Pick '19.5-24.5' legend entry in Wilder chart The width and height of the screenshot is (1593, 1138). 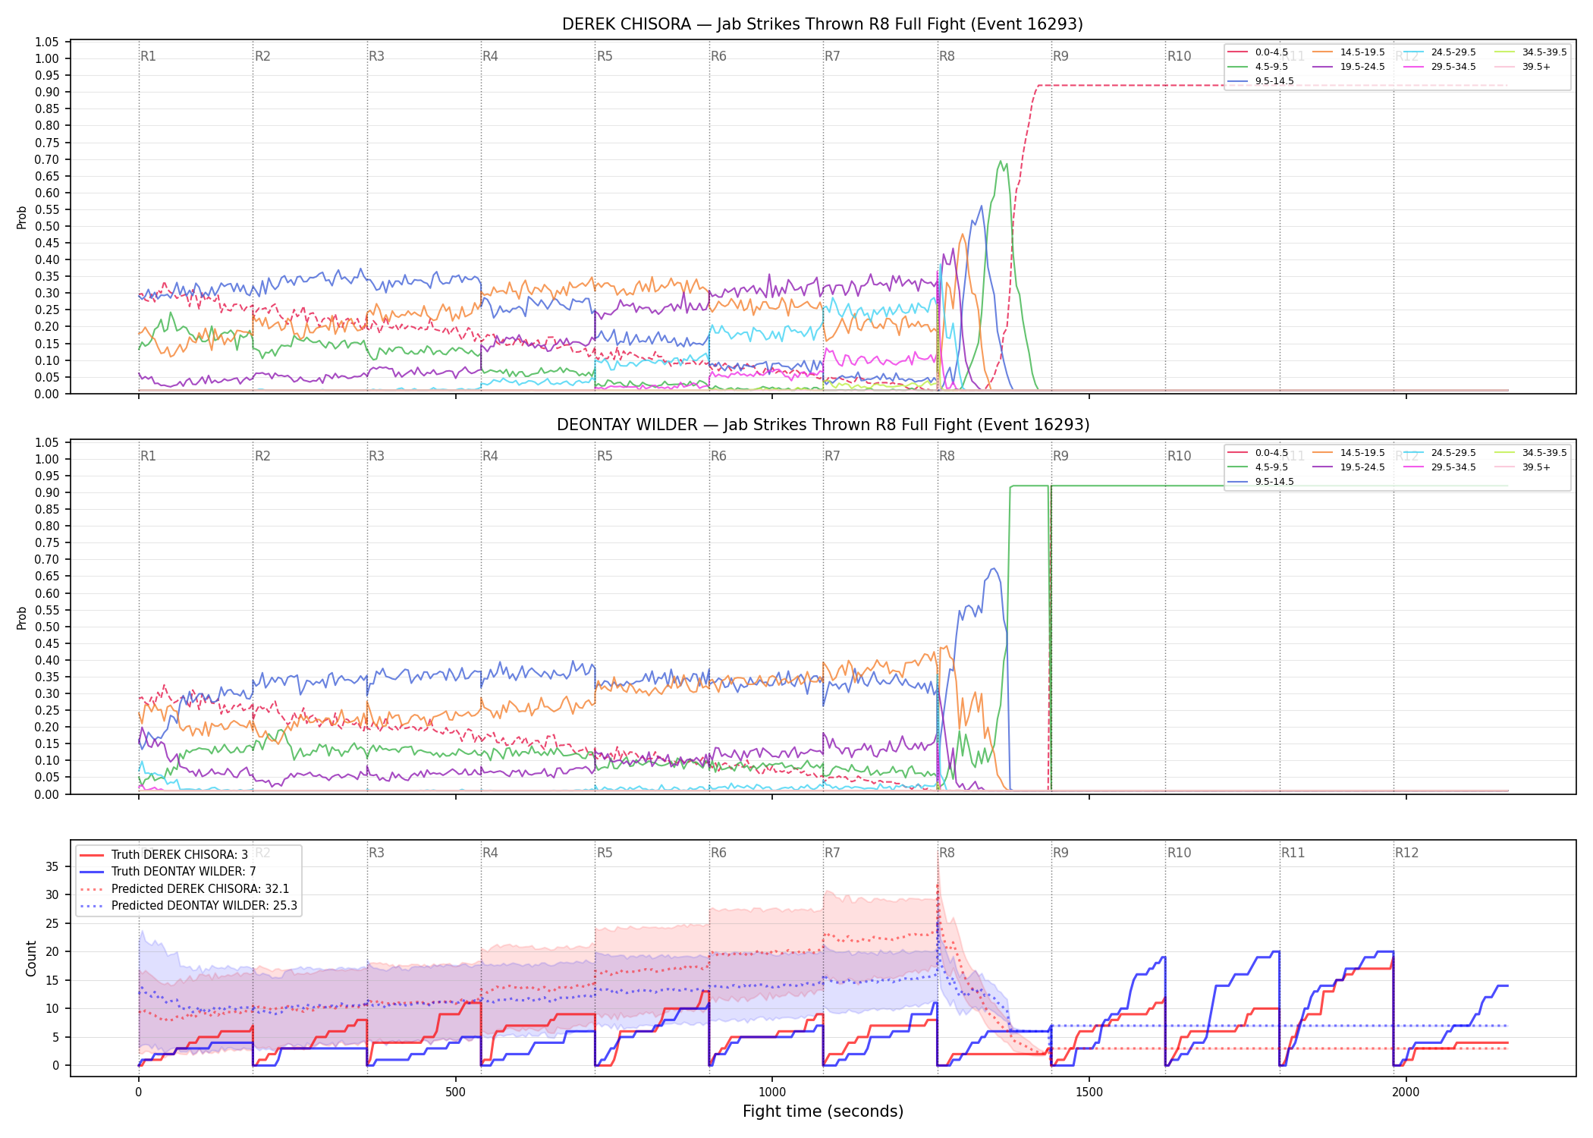(1349, 467)
